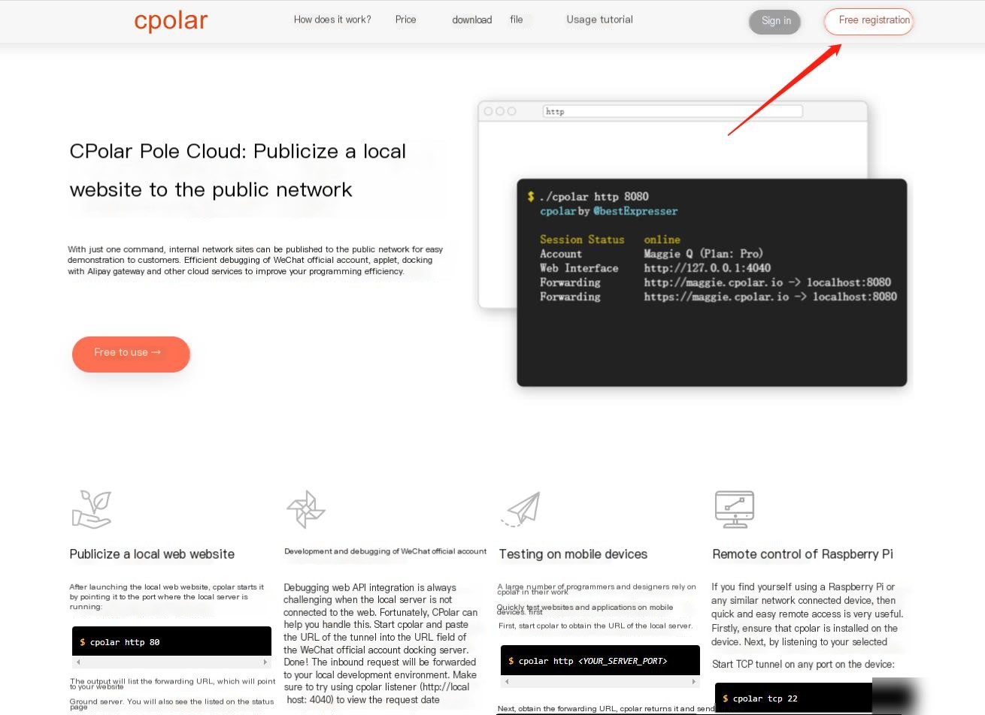Click the http address bar in mock browser
The height and width of the screenshot is (715, 985).
672,111
